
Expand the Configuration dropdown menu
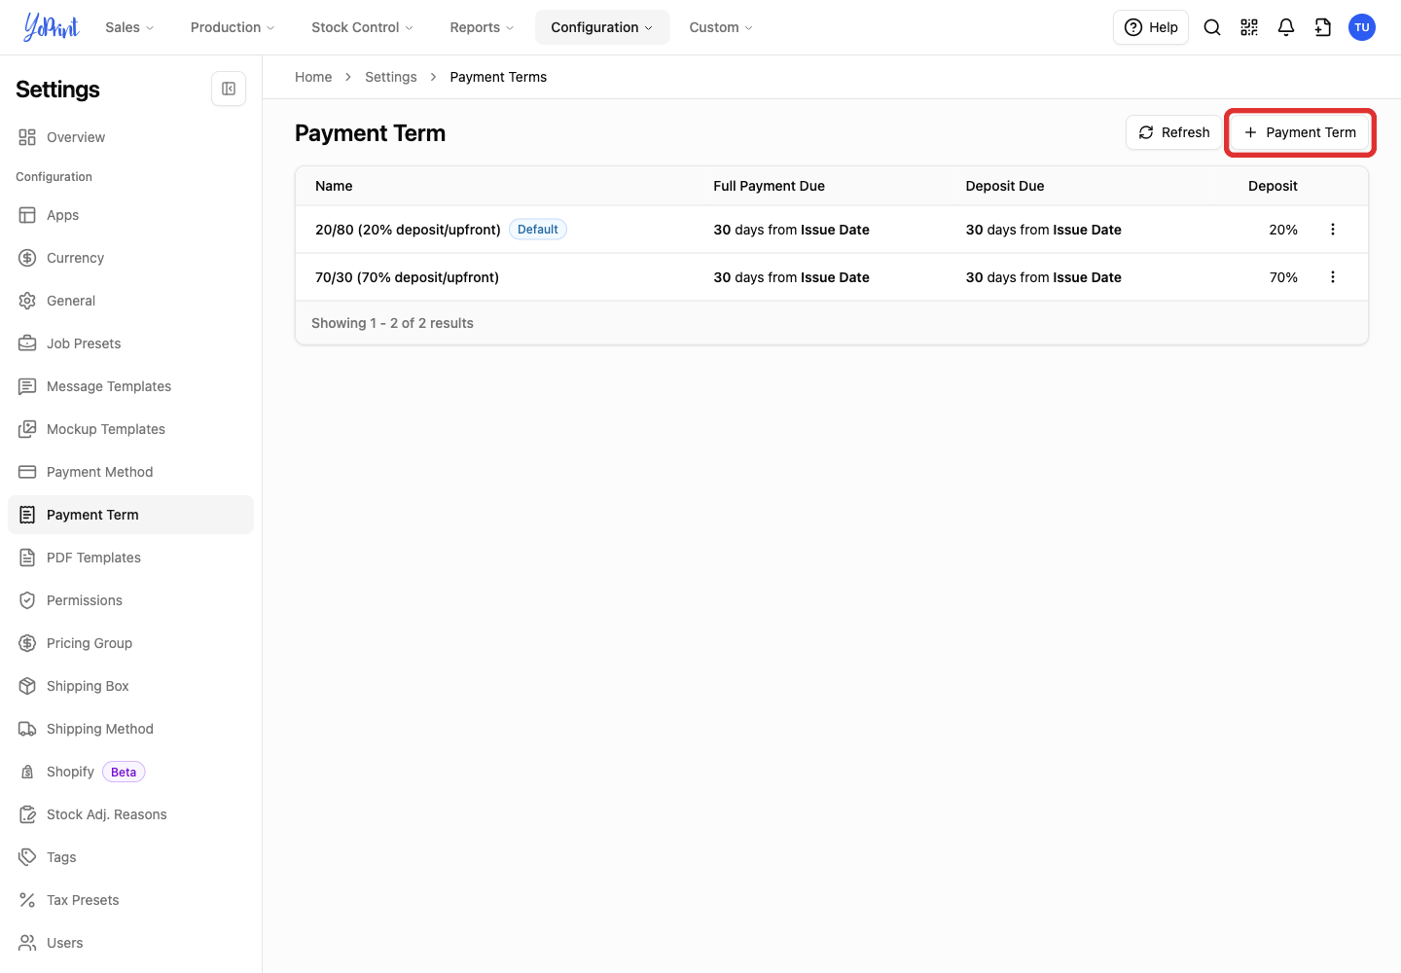(602, 27)
